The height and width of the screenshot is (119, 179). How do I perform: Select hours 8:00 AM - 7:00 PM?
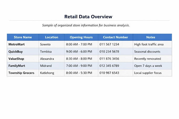click(x=79, y=44)
